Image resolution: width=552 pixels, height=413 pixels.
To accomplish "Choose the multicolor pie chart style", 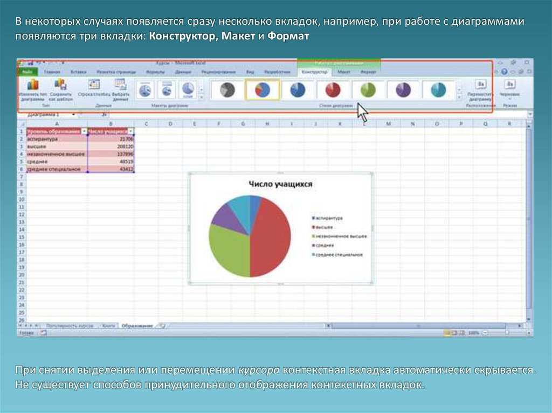I will 263,90.
